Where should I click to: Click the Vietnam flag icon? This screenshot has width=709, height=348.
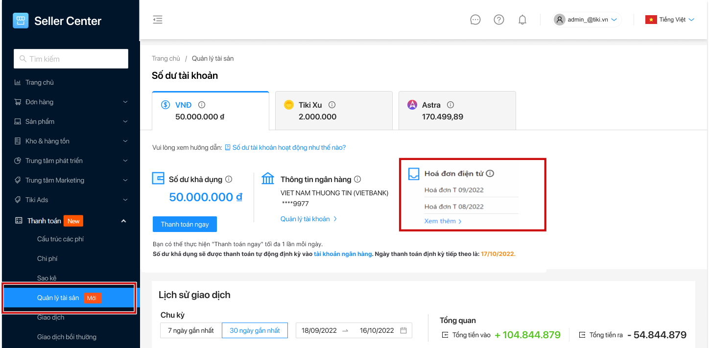(x=651, y=20)
